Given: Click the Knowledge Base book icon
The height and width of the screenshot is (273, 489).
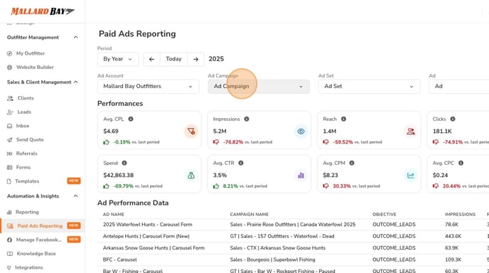Looking at the screenshot, I should pos(10,254).
